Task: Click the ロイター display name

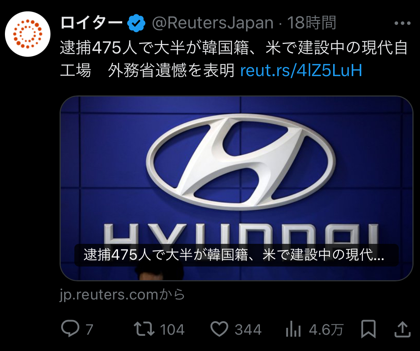Action: point(92,23)
